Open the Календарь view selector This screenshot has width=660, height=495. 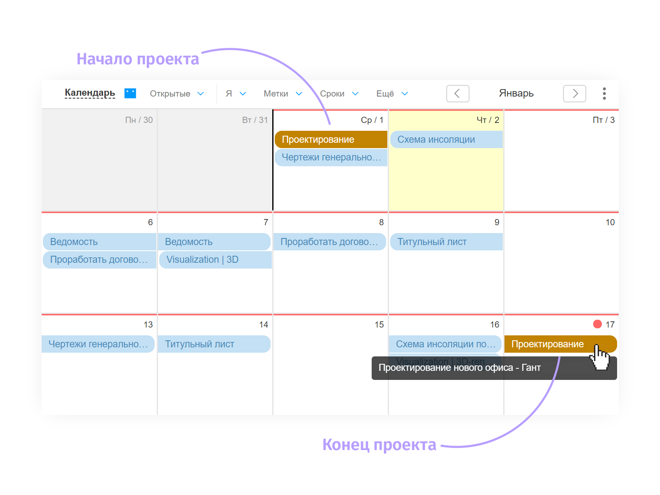pyautogui.click(x=90, y=93)
